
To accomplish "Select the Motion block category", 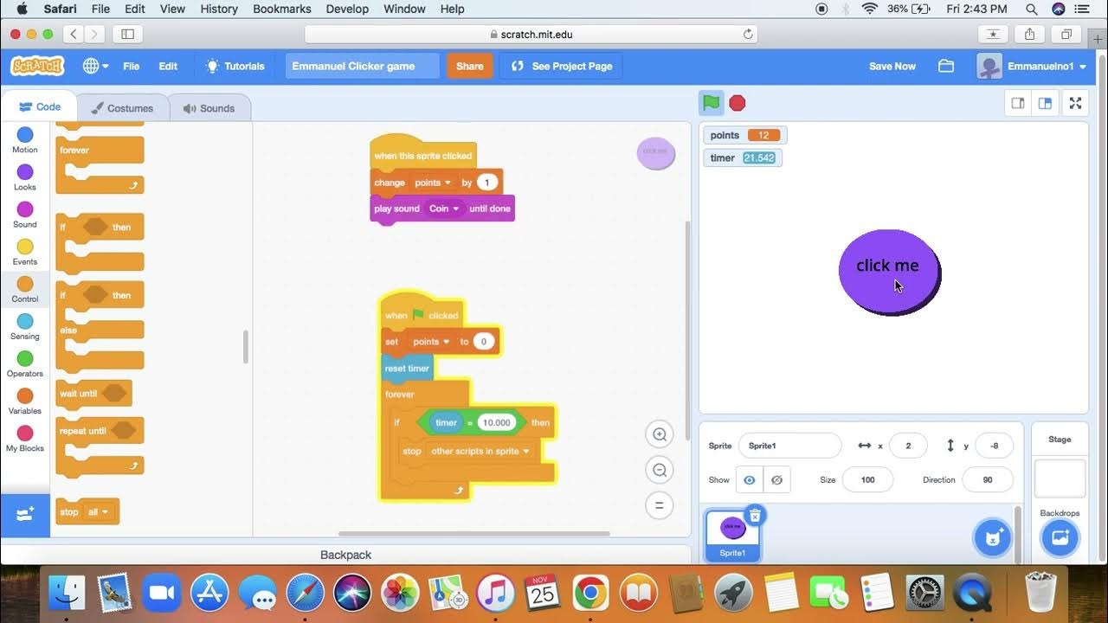I will pos(25,140).
